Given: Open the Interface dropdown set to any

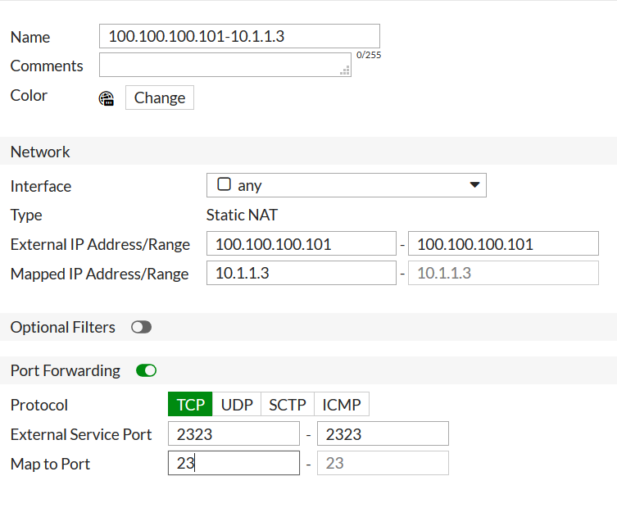Looking at the screenshot, I should tap(347, 185).
